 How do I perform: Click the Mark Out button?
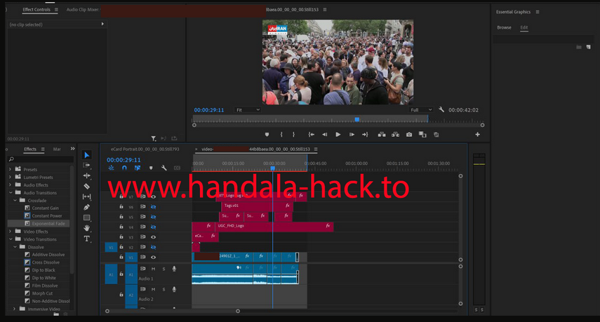click(x=293, y=135)
